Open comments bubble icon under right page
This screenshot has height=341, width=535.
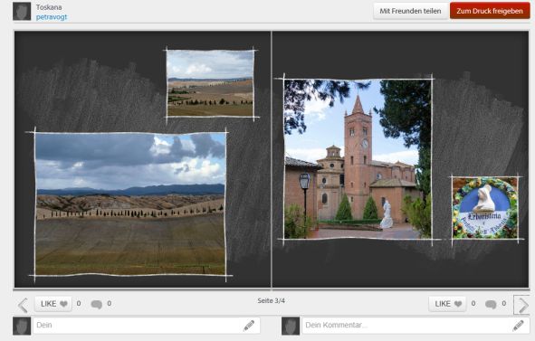491,304
